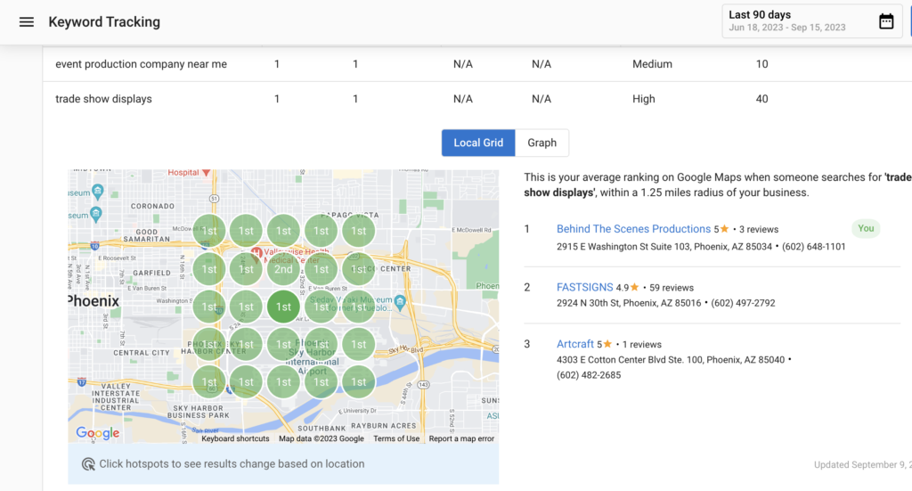Click the Updated September 9 timestamp

tap(862, 465)
